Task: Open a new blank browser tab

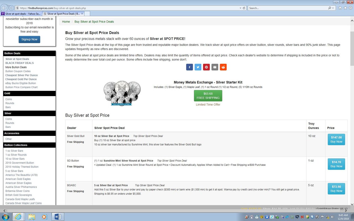Action: click(87, 14)
